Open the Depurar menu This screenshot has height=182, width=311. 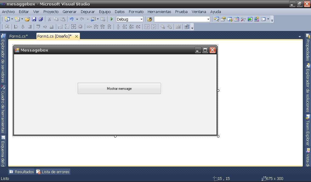point(88,12)
